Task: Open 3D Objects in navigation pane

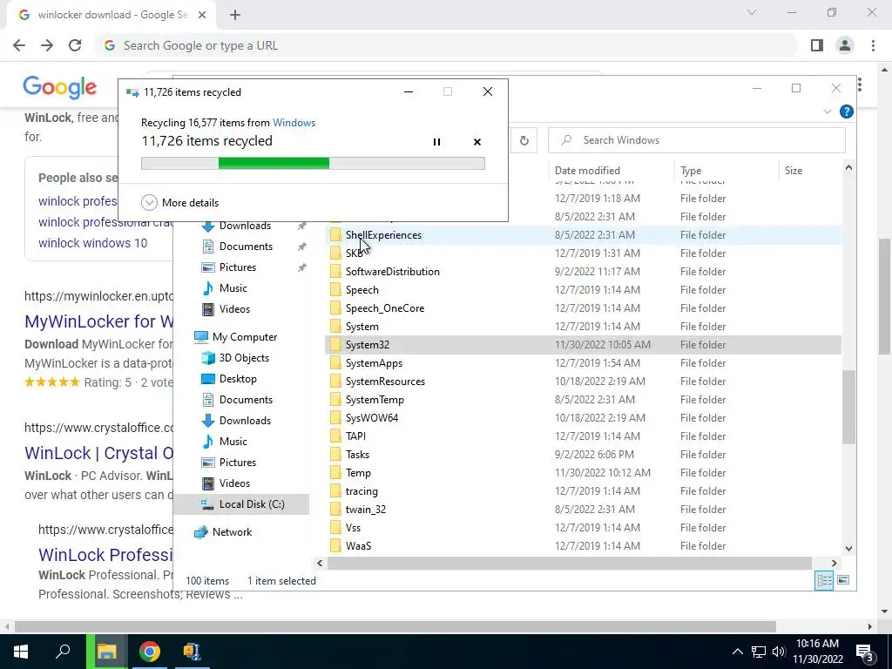Action: (x=244, y=358)
